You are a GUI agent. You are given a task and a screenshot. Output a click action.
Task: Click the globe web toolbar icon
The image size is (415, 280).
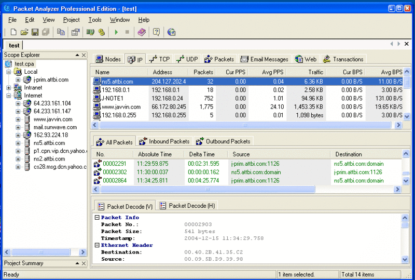tap(171, 32)
